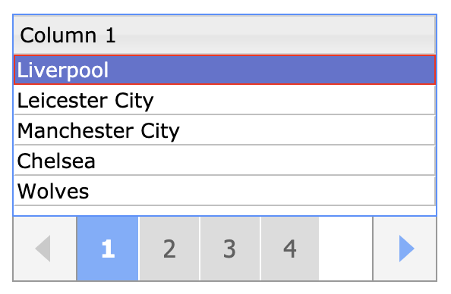Choose the Manchester City row
Screen dimensions: 451x294
click(225, 130)
